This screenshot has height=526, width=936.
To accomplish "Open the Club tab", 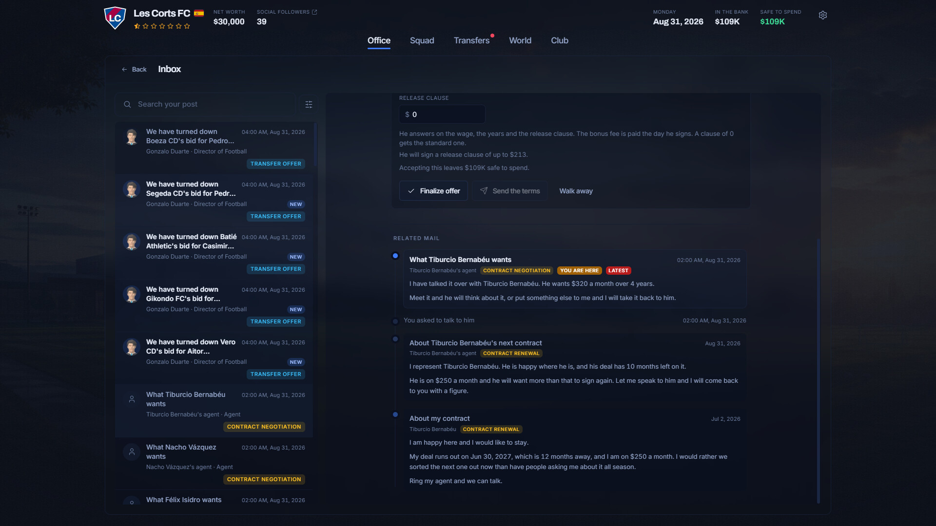I will tap(560, 40).
